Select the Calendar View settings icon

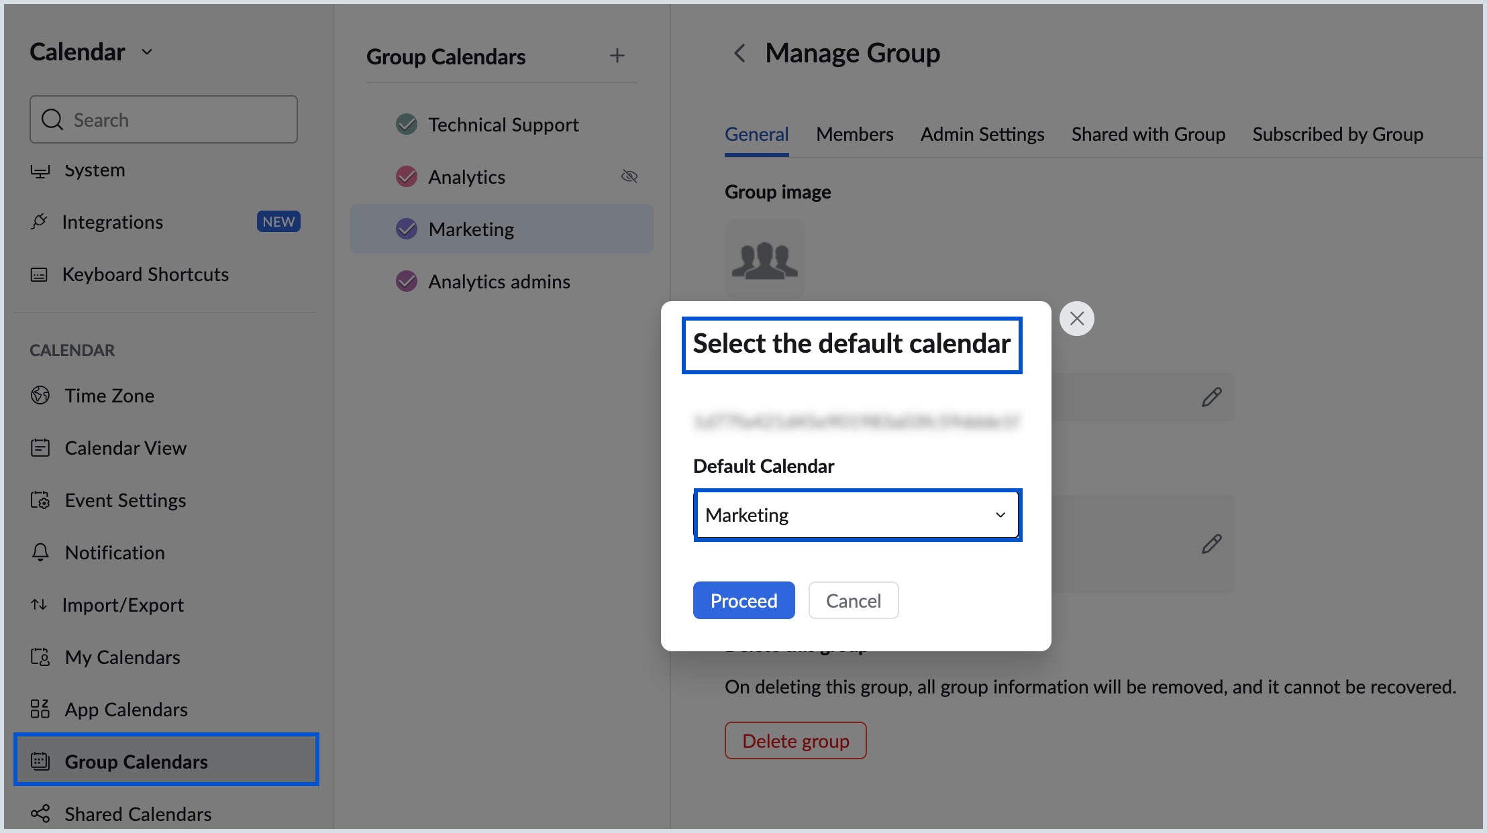point(40,447)
